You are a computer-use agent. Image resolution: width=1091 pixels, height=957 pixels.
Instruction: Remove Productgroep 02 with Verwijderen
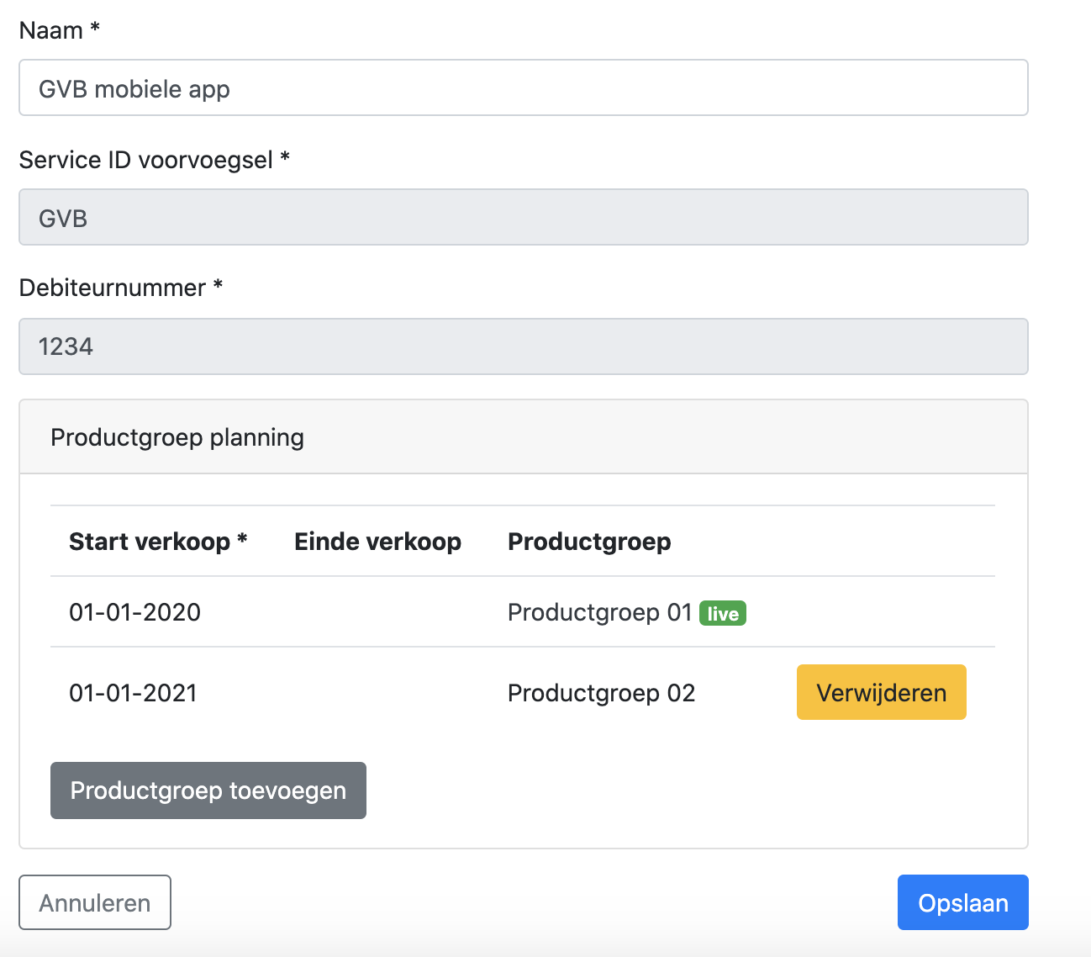(881, 692)
